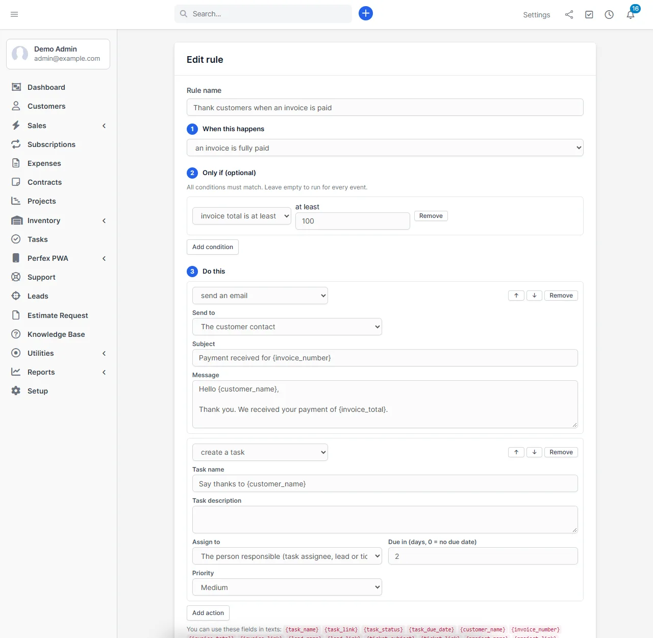Open the 'create a task' action dropdown
The width and height of the screenshot is (653, 638).
click(x=260, y=452)
